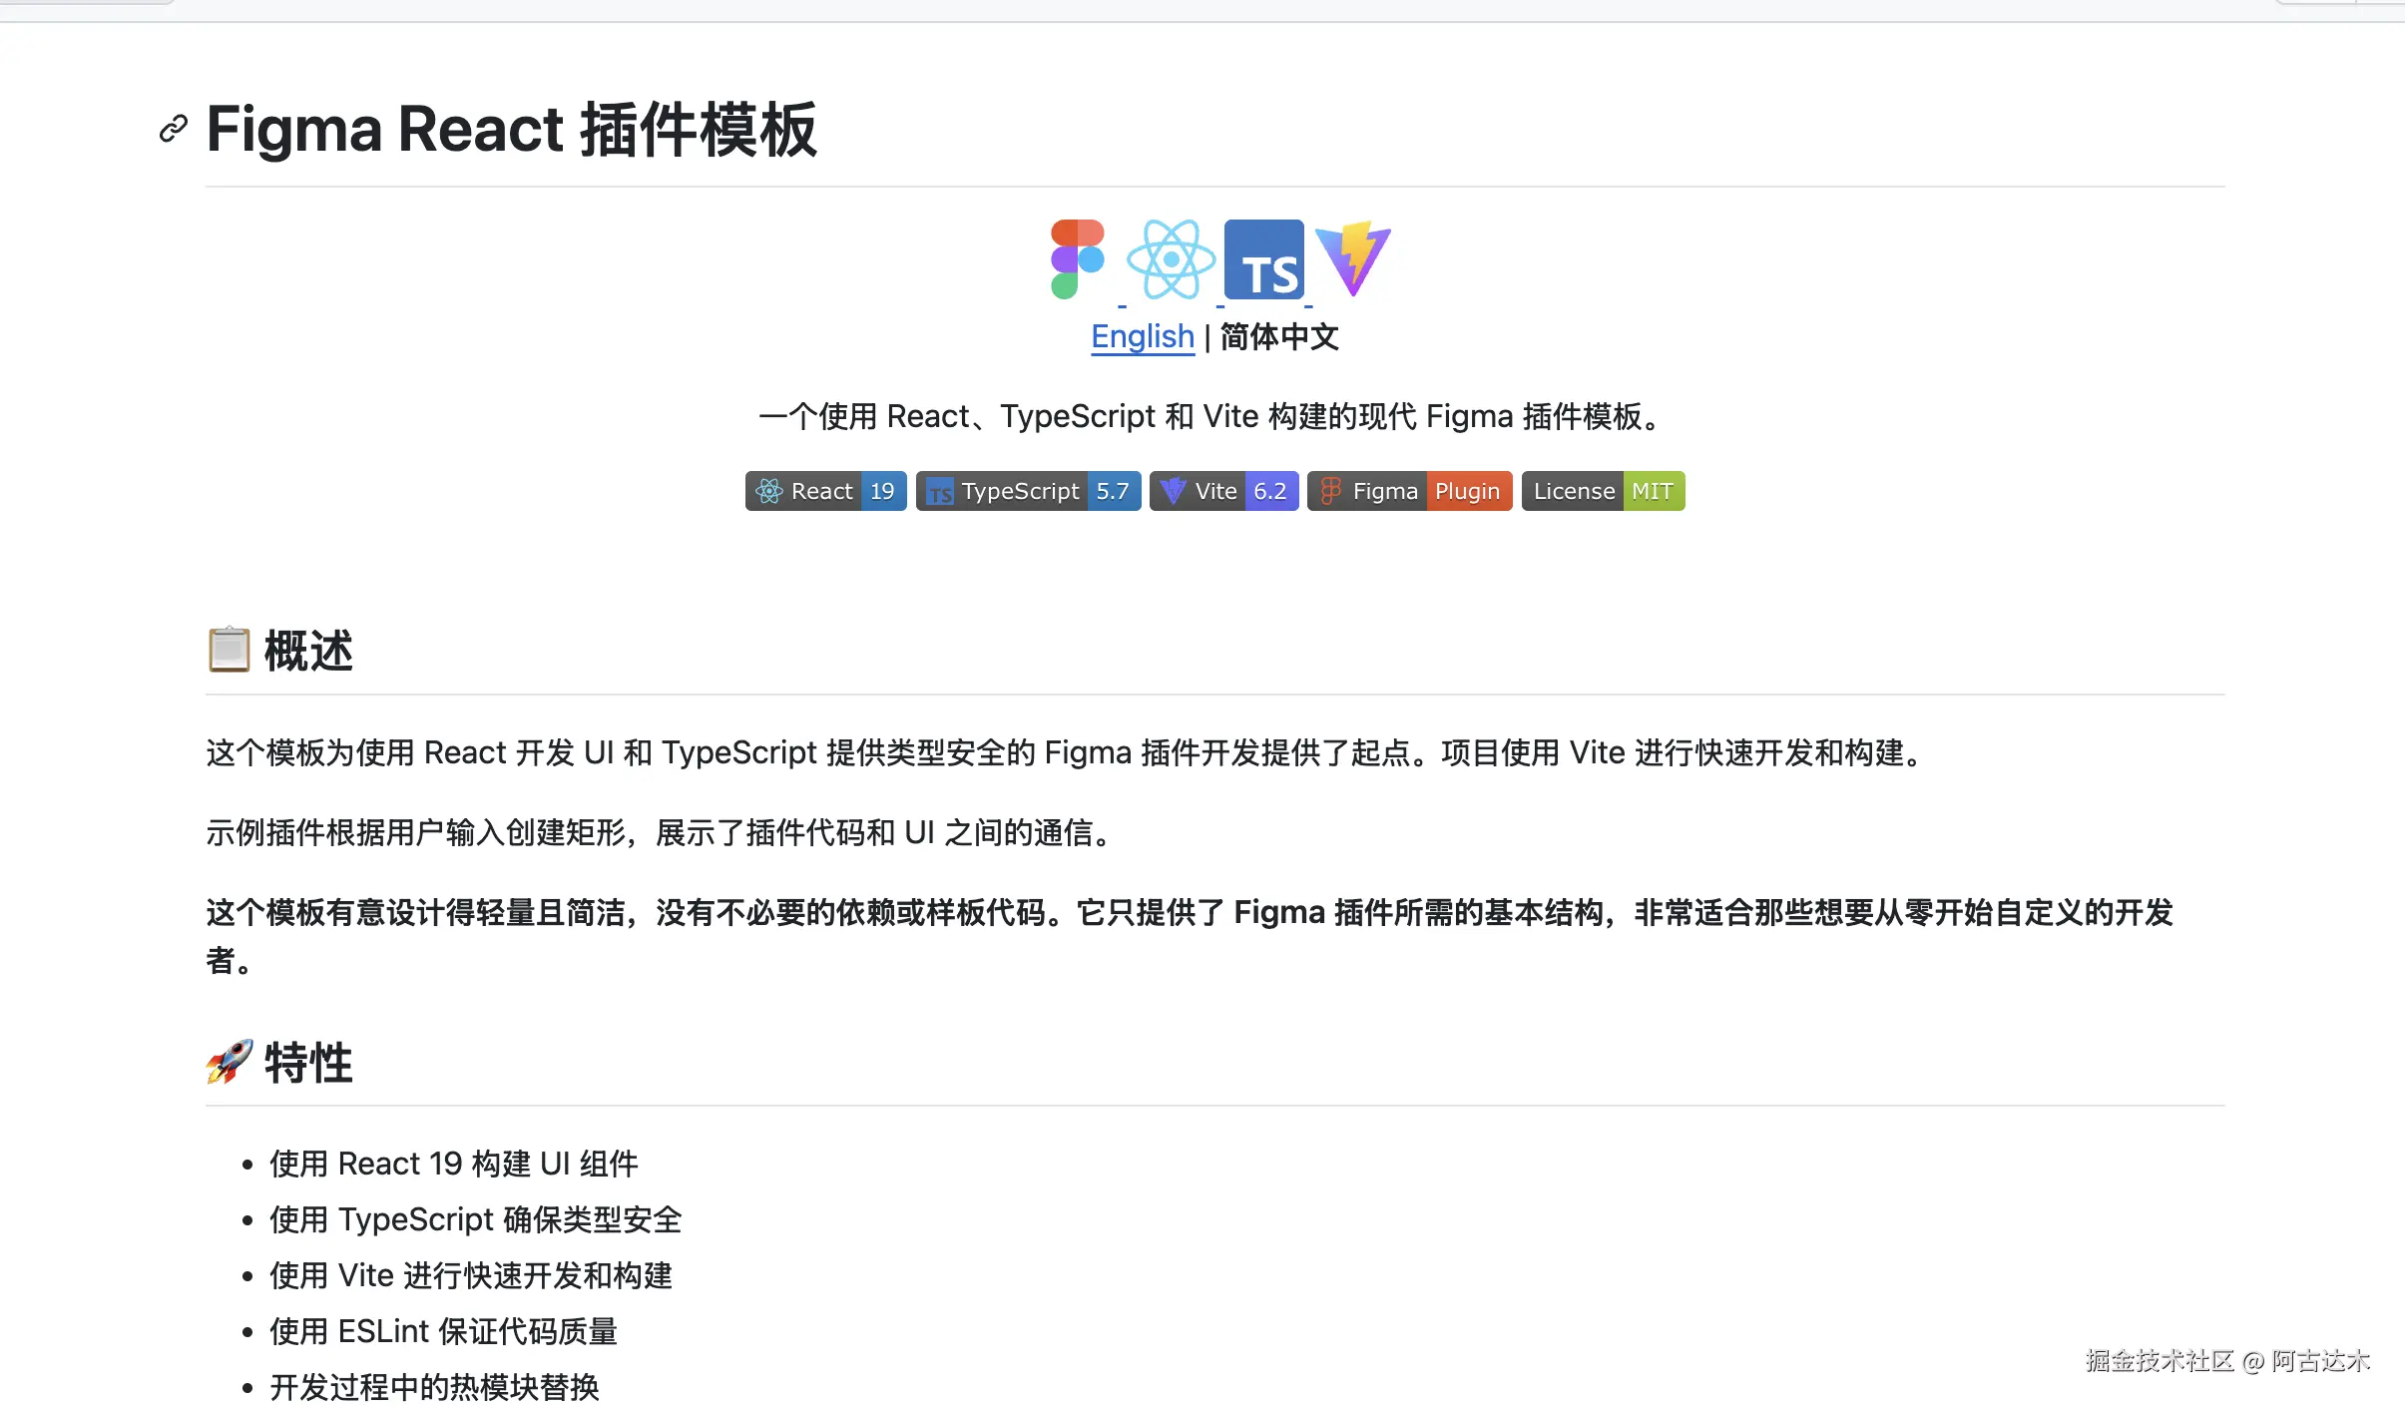This screenshot has height=1409, width=2405.
Task: Click the TypeScript TS logo icon
Action: [x=1263, y=259]
